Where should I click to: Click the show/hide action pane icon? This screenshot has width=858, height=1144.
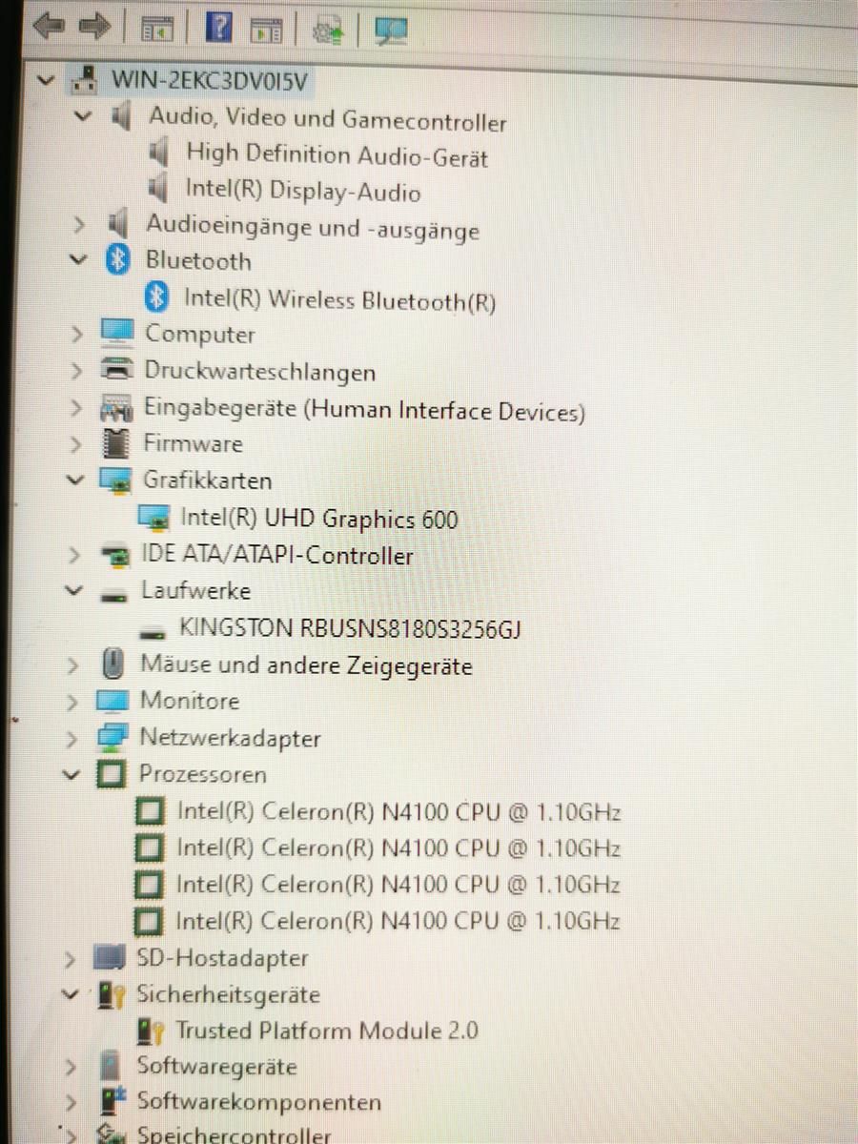click(266, 31)
